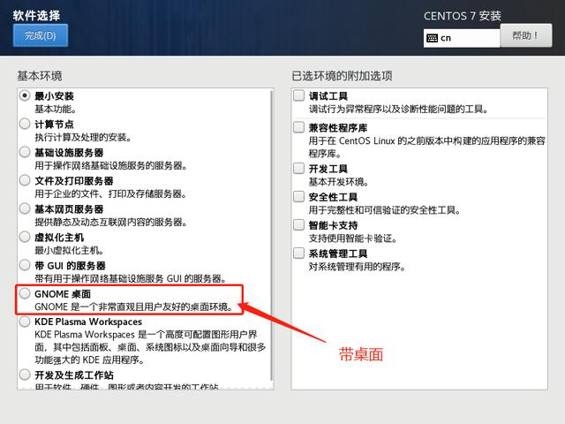This screenshot has height=424, width=565.
Task: Pick the 虚拟化主机 radio option
Action: pyautogui.click(x=25, y=237)
